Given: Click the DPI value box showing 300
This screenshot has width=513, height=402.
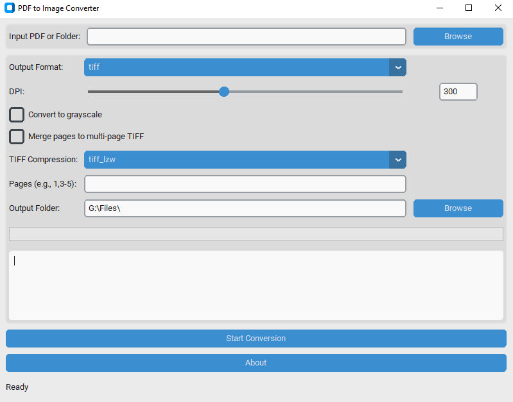Looking at the screenshot, I should [458, 92].
